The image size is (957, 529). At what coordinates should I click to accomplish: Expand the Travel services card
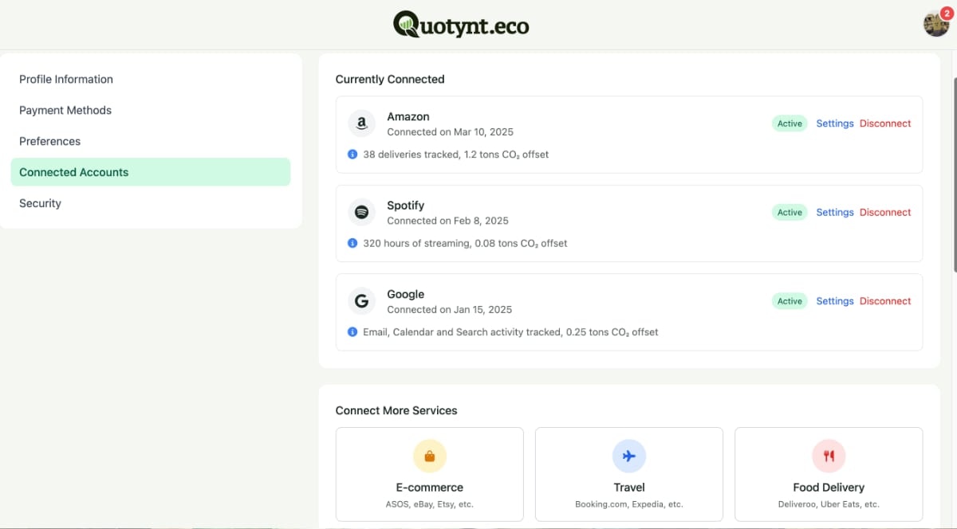click(628, 474)
